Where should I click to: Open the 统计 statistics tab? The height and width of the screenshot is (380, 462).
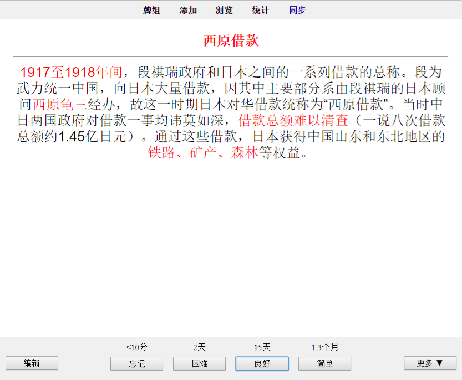[261, 11]
